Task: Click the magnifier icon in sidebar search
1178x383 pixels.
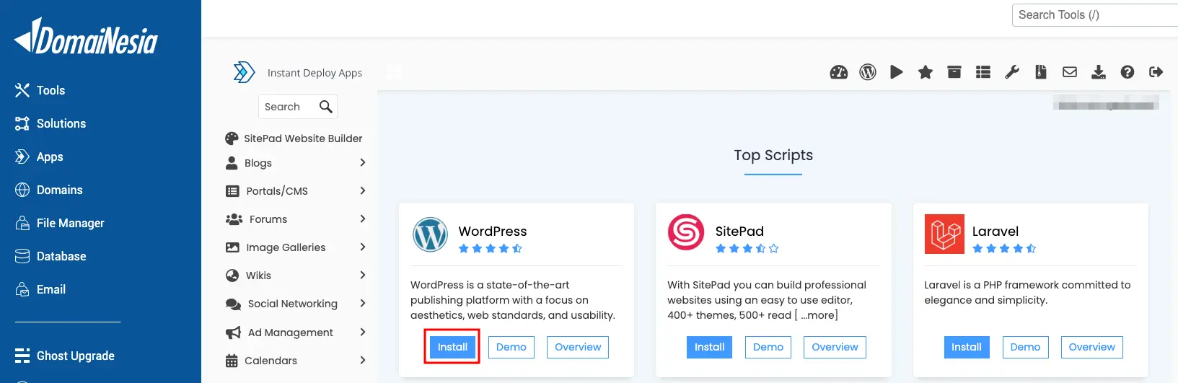Action: 326,107
